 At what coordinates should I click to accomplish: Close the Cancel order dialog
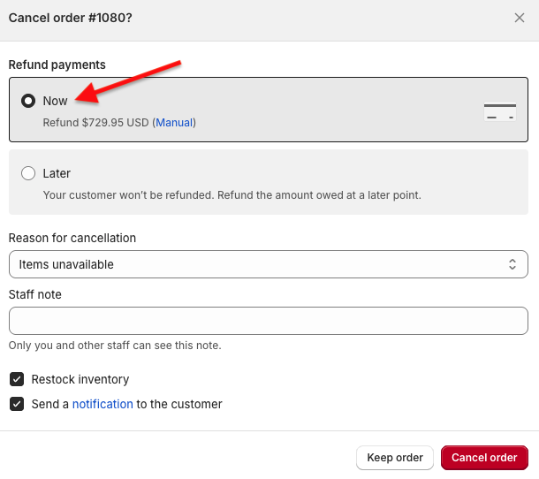coord(519,18)
